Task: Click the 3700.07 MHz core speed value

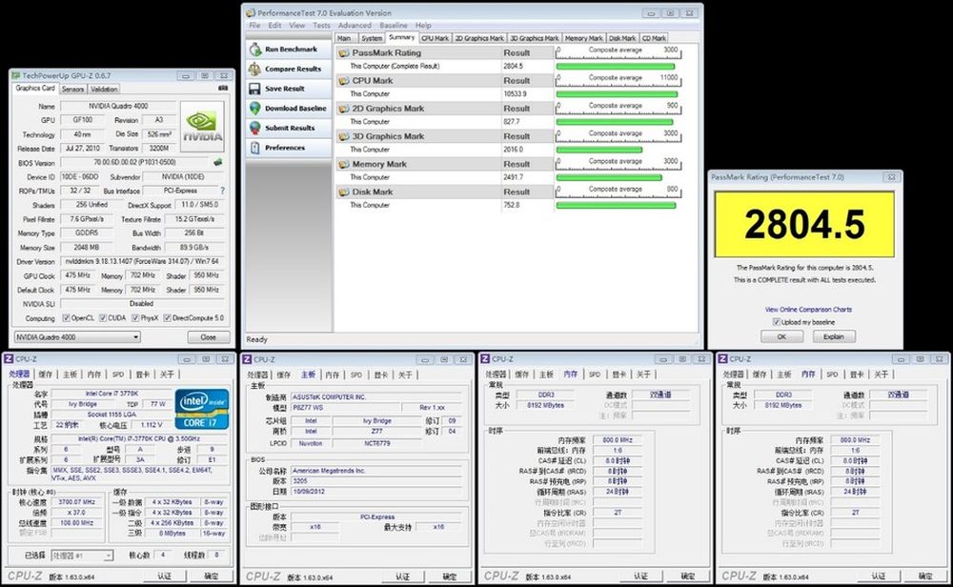Action: (76, 502)
